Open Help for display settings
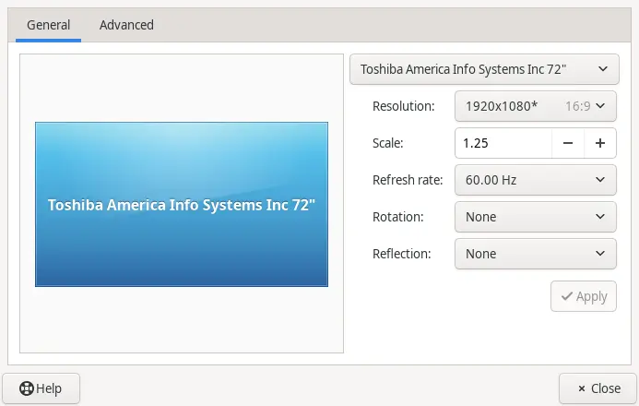The width and height of the screenshot is (639, 406). pos(41,388)
